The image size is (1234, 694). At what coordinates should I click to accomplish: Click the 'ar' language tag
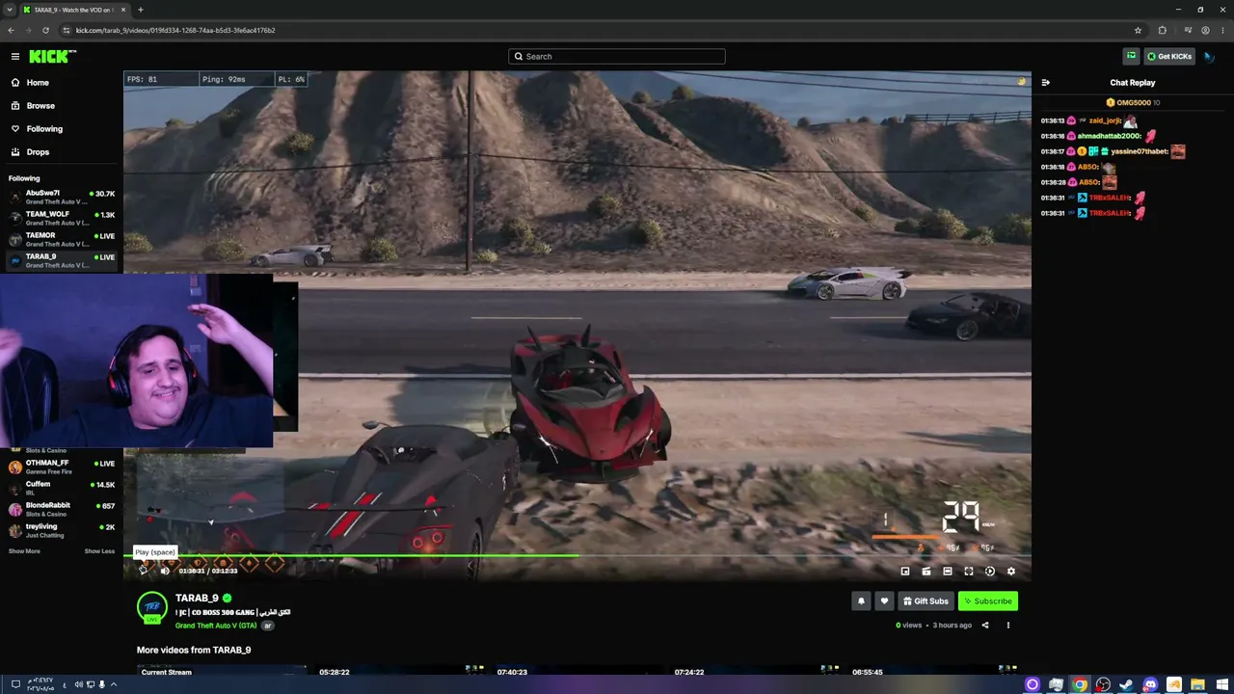coord(268,626)
